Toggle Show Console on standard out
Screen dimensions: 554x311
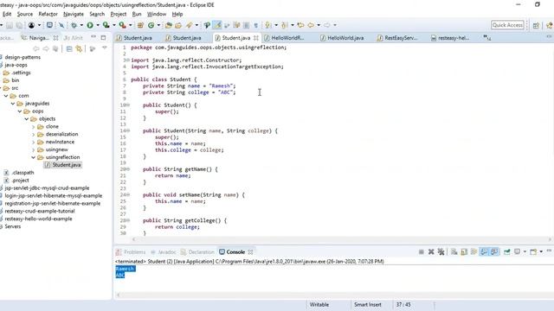484,251
